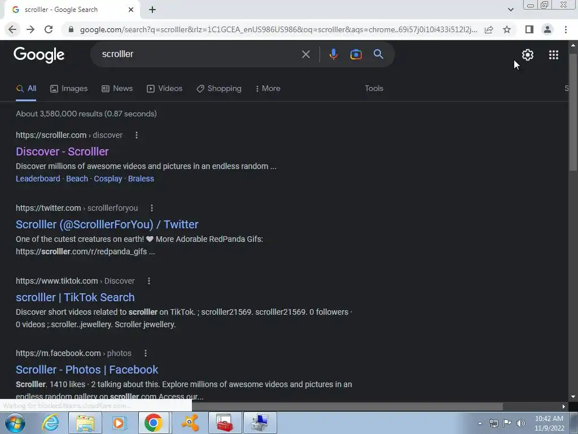
Task: Open the Chrome side panel
Action: click(529, 29)
